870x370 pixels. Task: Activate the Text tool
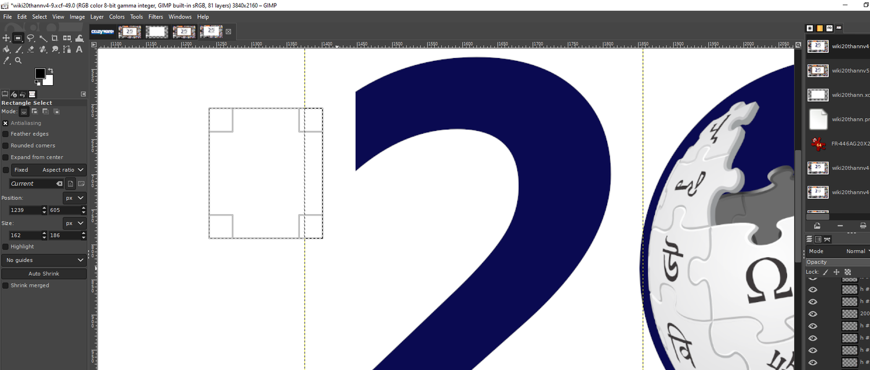pyautogui.click(x=79, y=49)
